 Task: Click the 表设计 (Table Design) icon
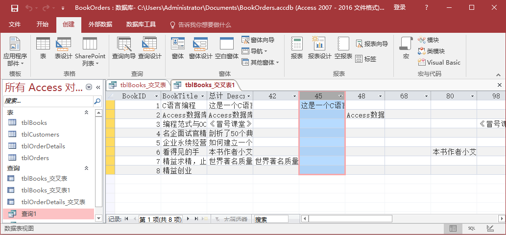pyautogui.click(x=63, y=48)
